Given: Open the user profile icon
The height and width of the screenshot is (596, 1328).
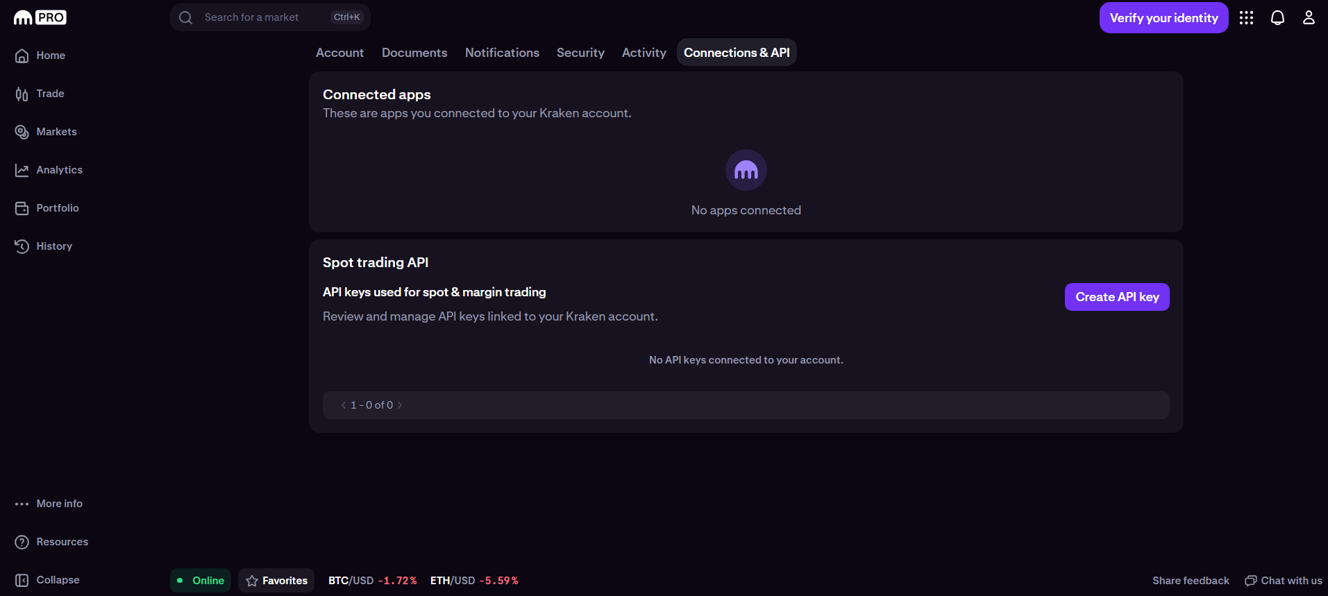Looking at the screenshot, I should click(1309, 17).
